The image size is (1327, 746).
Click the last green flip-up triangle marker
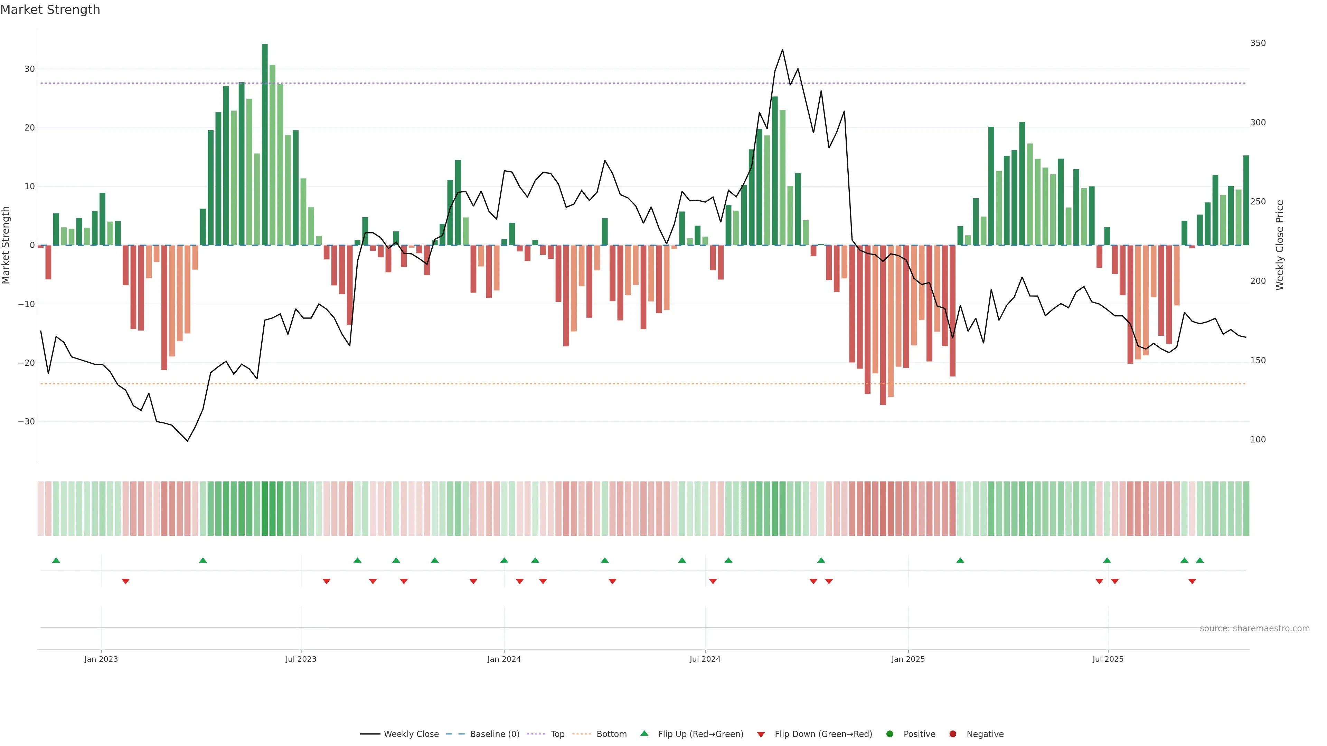tap(1200, 560)
